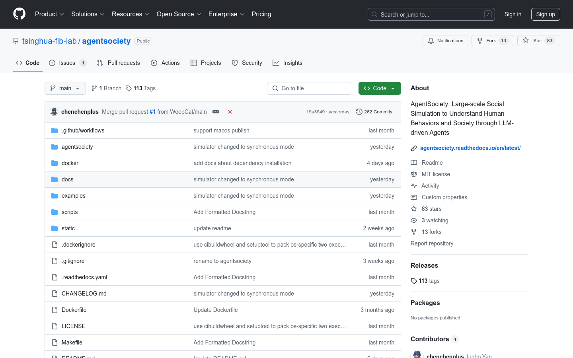Click the forks icon in About

click(x=414, y=232)
